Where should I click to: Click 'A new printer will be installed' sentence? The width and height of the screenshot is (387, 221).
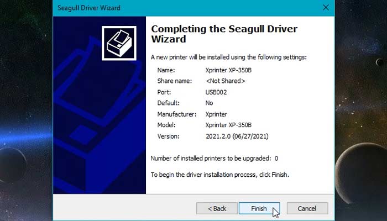pos(228,57)
